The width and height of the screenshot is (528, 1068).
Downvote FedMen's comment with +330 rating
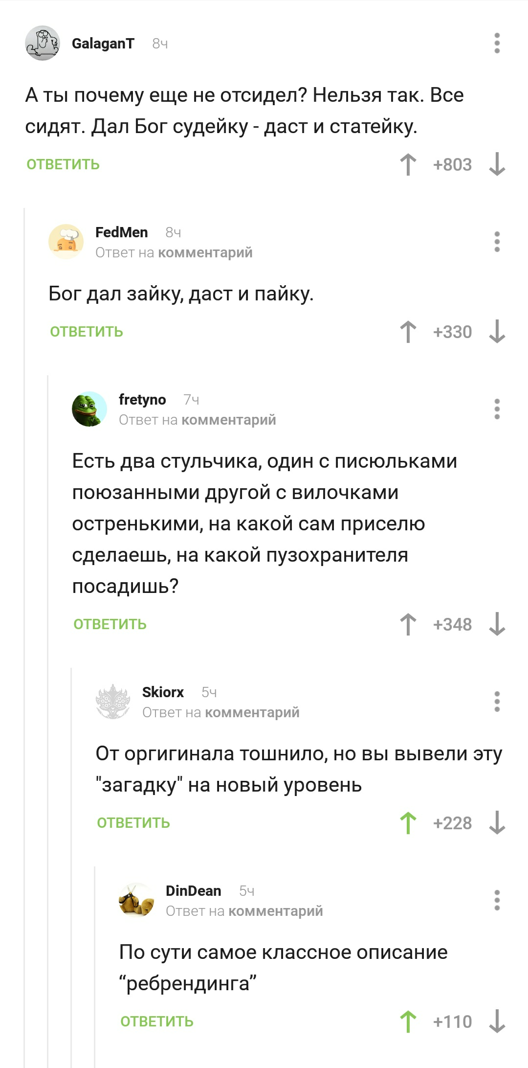click(x=497, y=332)
